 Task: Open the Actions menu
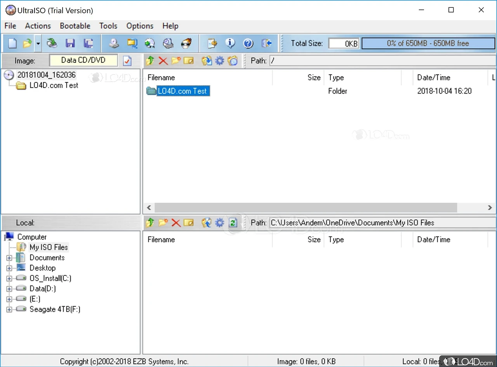[x=38, y=26]
